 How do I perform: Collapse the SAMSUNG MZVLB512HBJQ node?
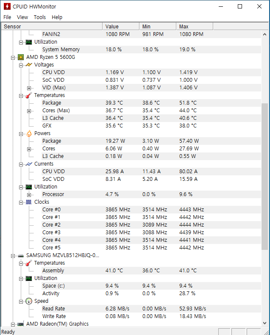click(x=13, y=256)
